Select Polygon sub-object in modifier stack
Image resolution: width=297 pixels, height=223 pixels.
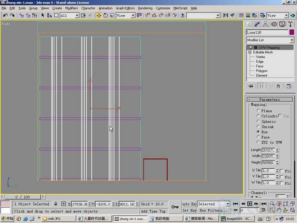(x=261, y=71)
